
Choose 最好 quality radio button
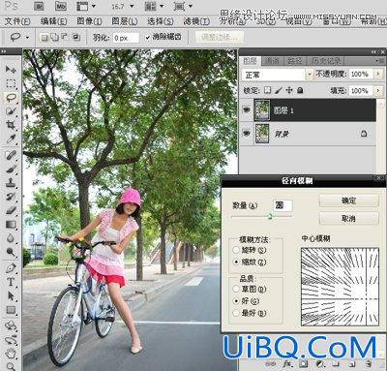(236, 313)
